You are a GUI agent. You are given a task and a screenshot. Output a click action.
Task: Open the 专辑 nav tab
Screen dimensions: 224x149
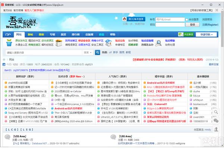click(52, 35)
